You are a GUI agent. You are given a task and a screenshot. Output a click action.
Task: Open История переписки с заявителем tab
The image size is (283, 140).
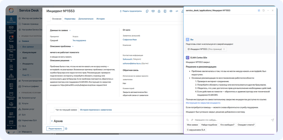96,110
